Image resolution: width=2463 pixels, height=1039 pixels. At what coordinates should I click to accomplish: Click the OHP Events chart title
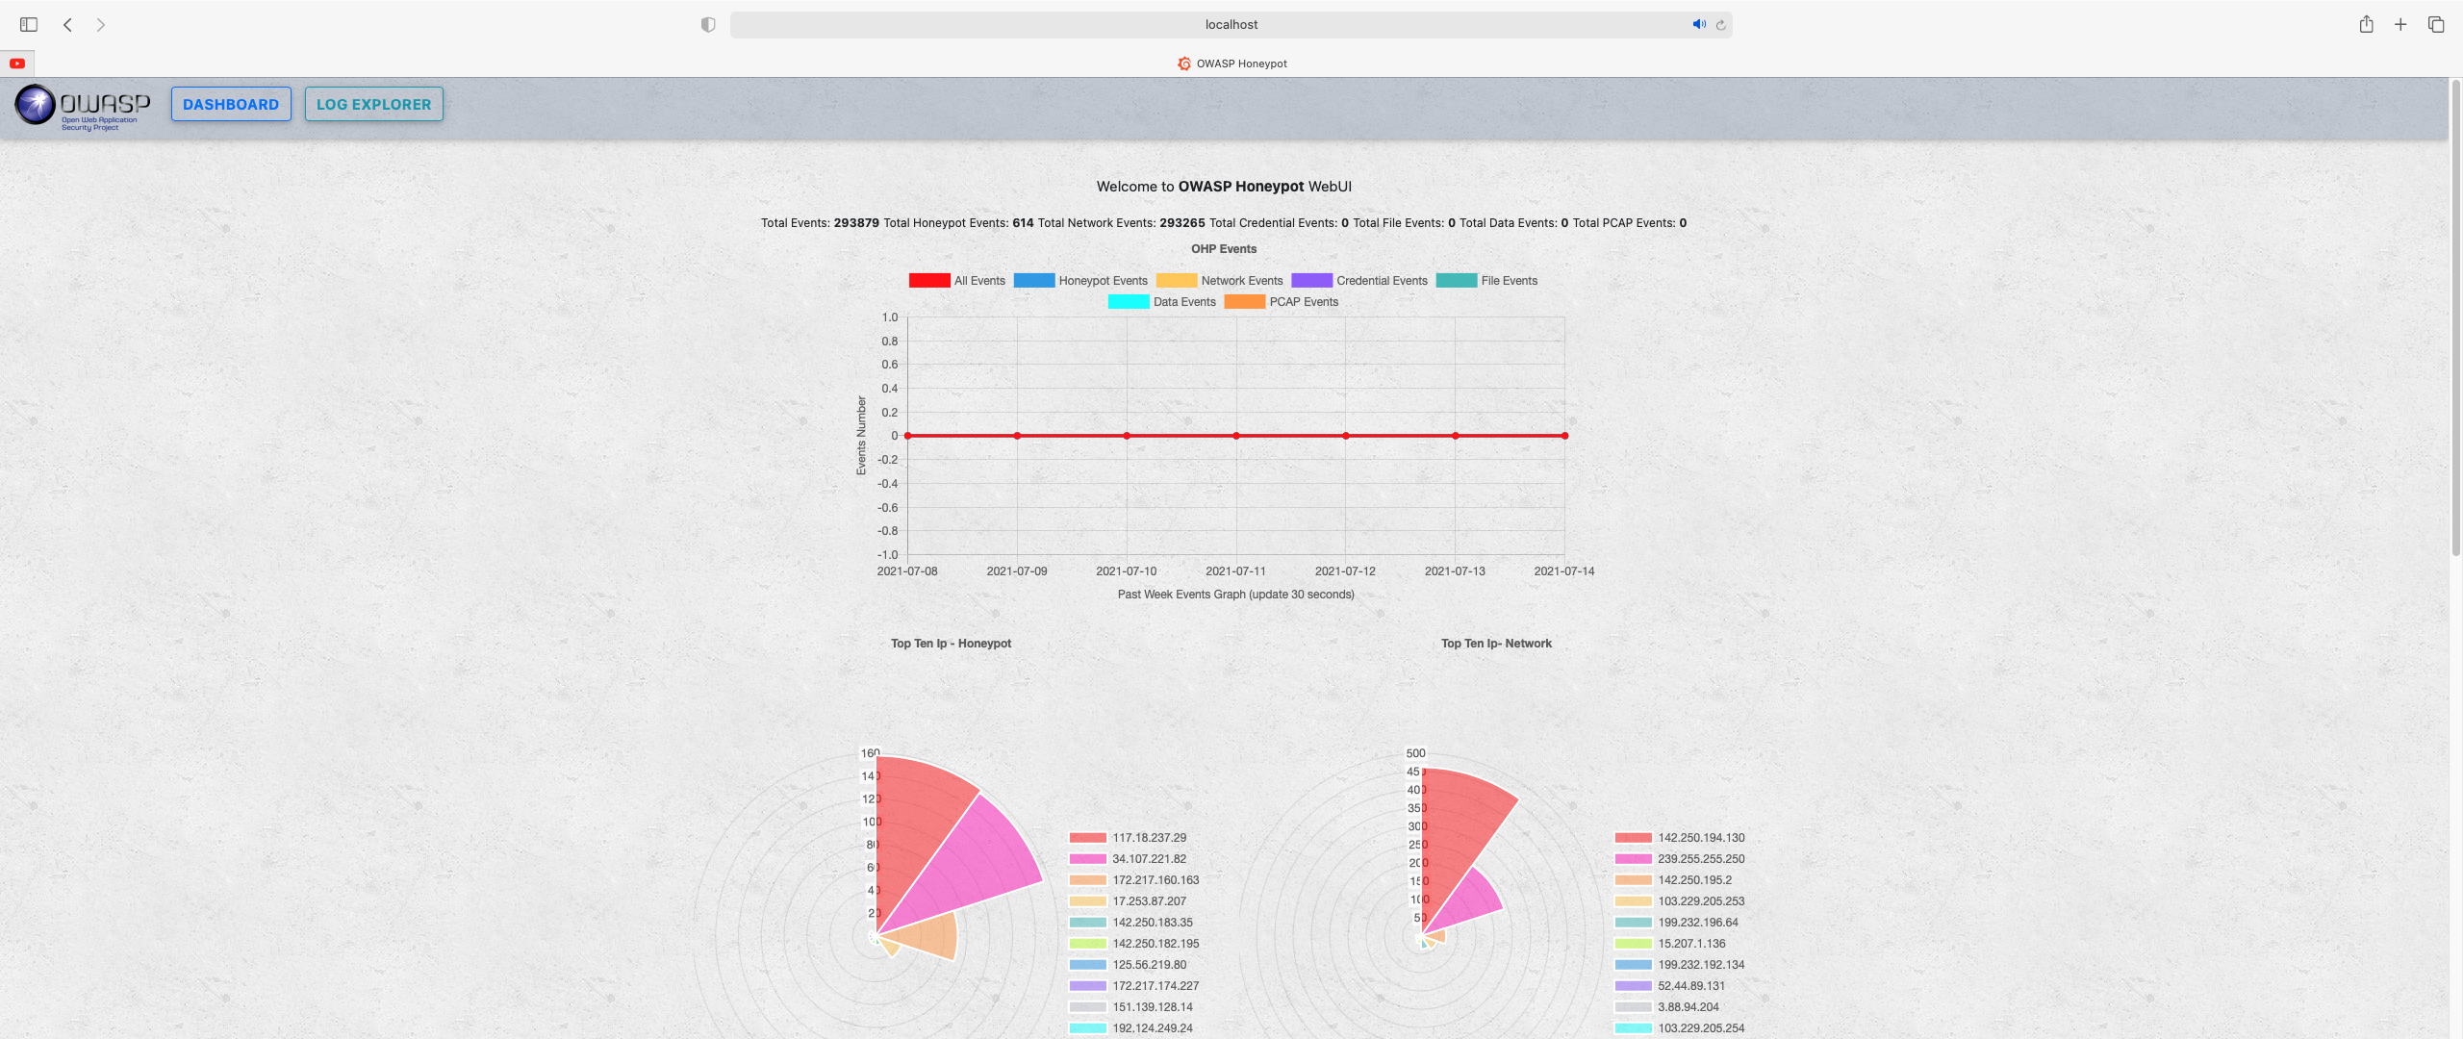pos(1224,249)
